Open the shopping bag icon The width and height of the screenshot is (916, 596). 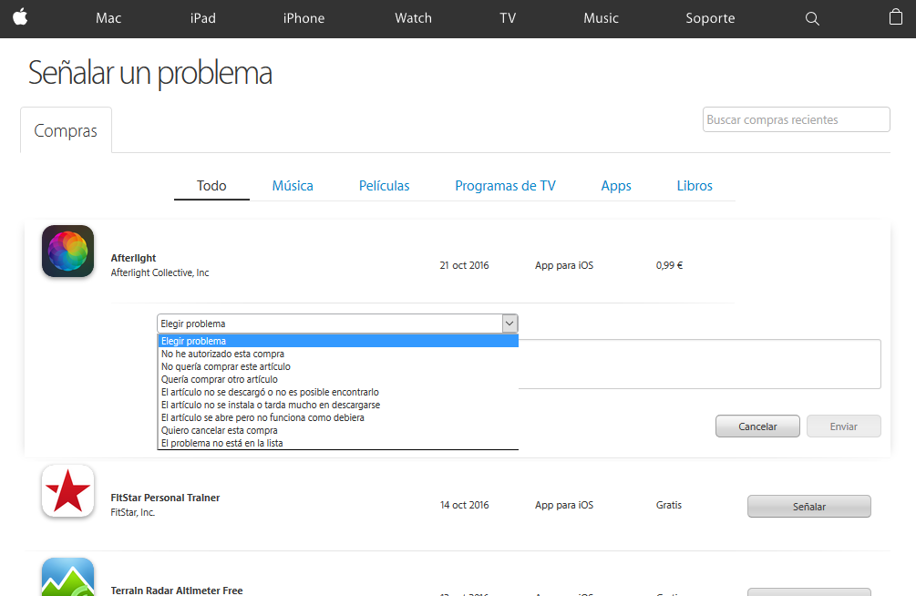click(x=896, y=17)
